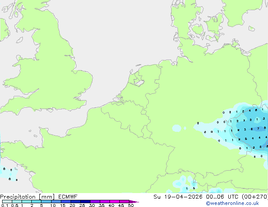Click the legend label '40'

(111, 205)
